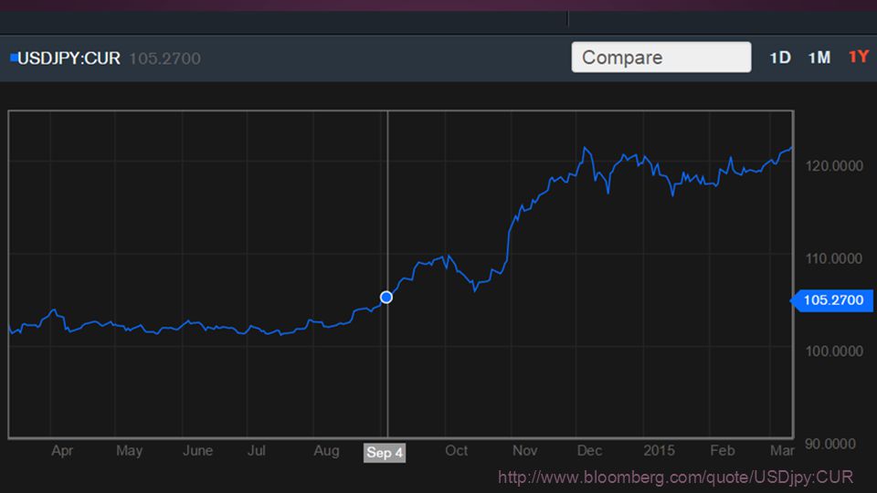Click the blue 105.2700 price tag on axis
Screen dimensions: 877x493
pyautogui.click(x=831, y=300)
